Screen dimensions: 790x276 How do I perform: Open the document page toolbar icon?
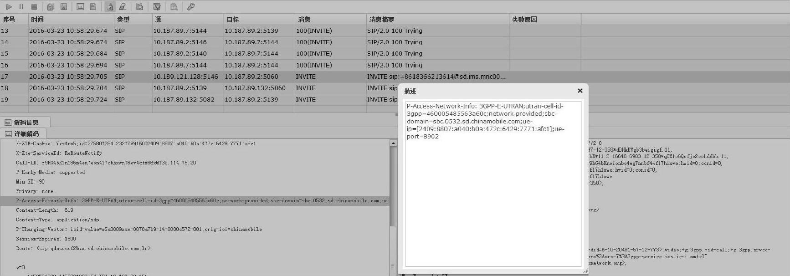(93, 7)
